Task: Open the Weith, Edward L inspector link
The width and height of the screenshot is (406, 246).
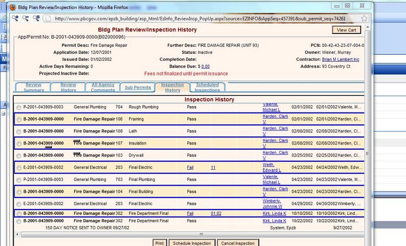Action: [x=272, y=167]
